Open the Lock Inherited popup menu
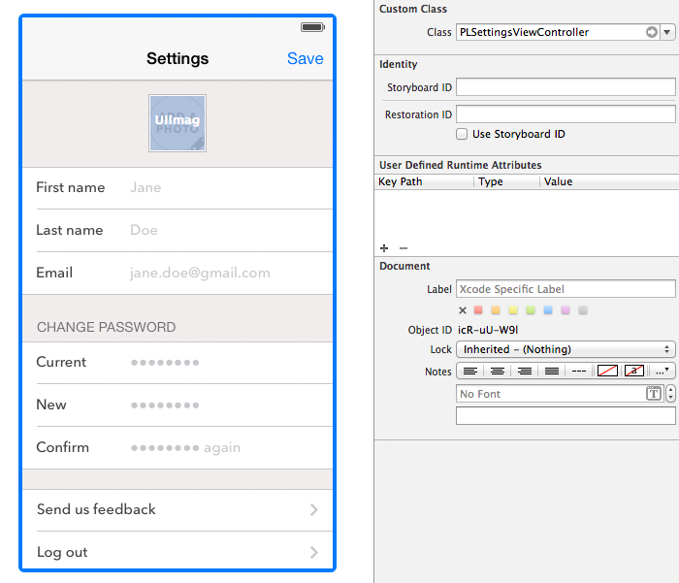The height and width of the screenshot is (583, 679). [566, 349]
